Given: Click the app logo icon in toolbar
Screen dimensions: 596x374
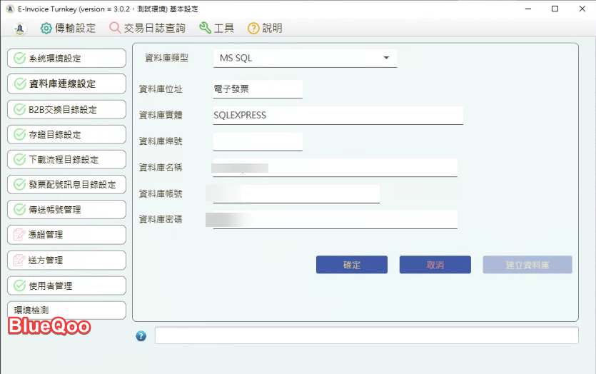Looking at the screenshot, I should coord(21,28).
